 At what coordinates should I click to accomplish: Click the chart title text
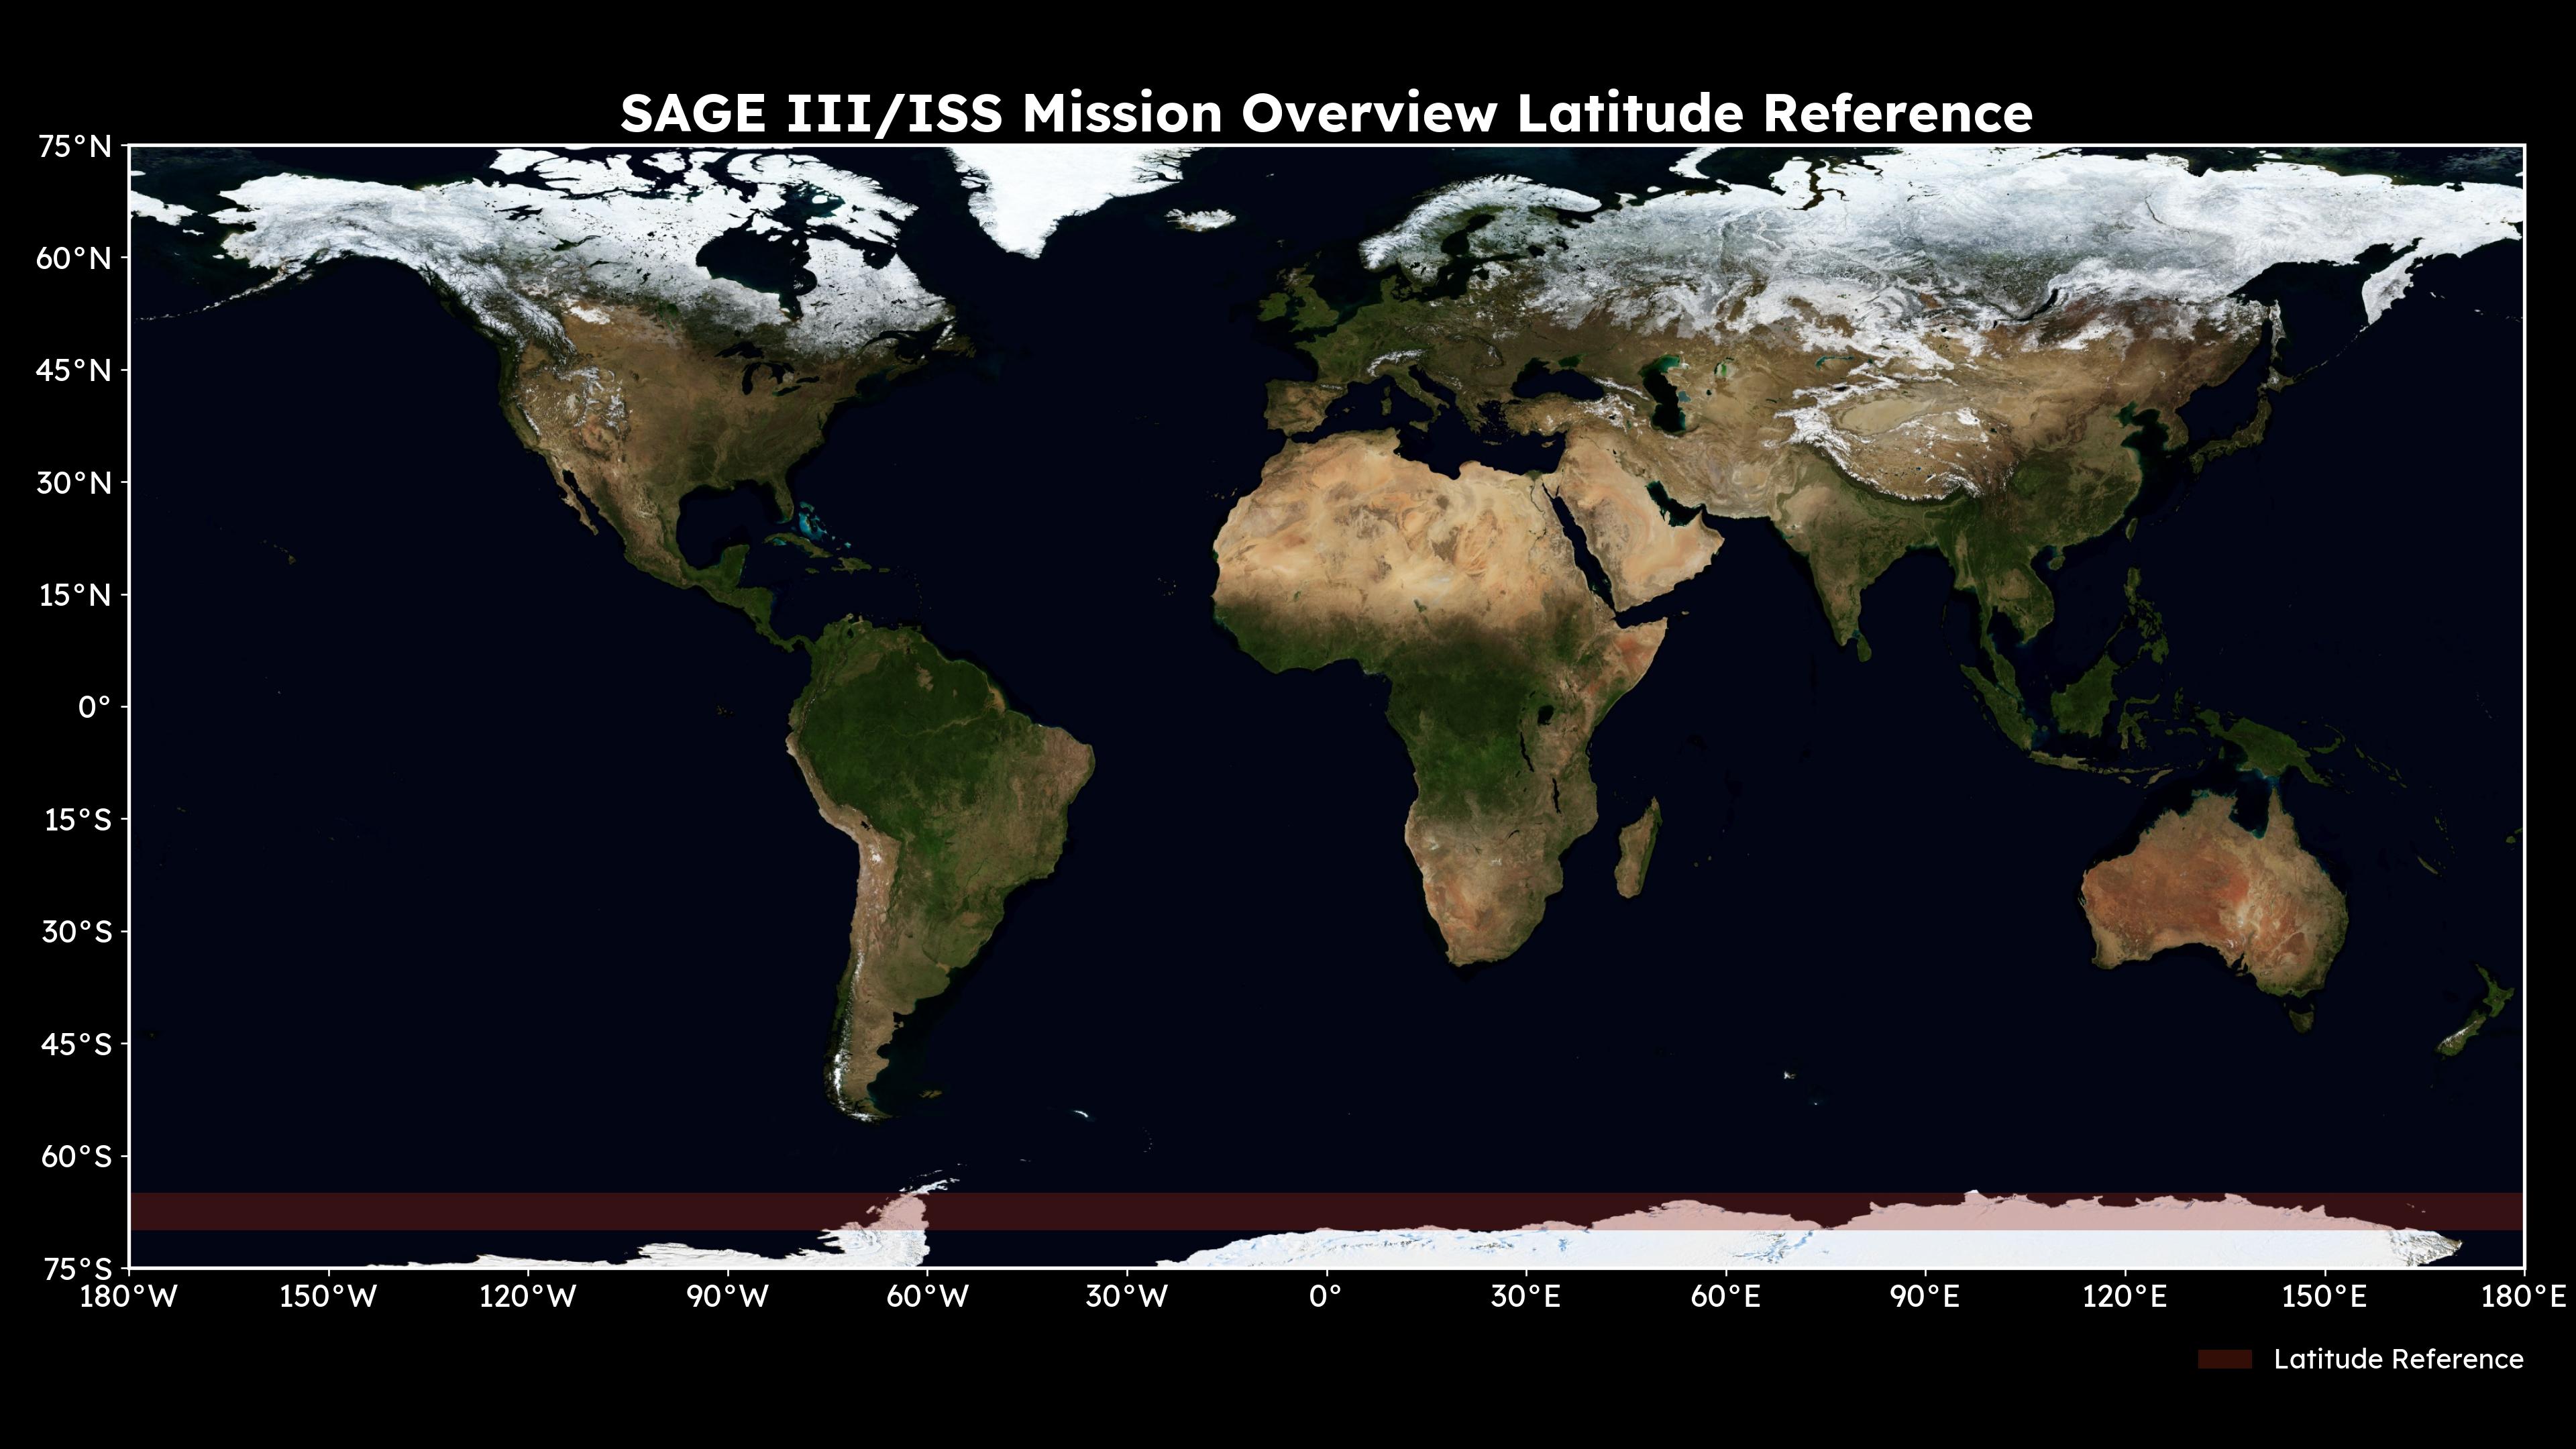(1326, 113)
